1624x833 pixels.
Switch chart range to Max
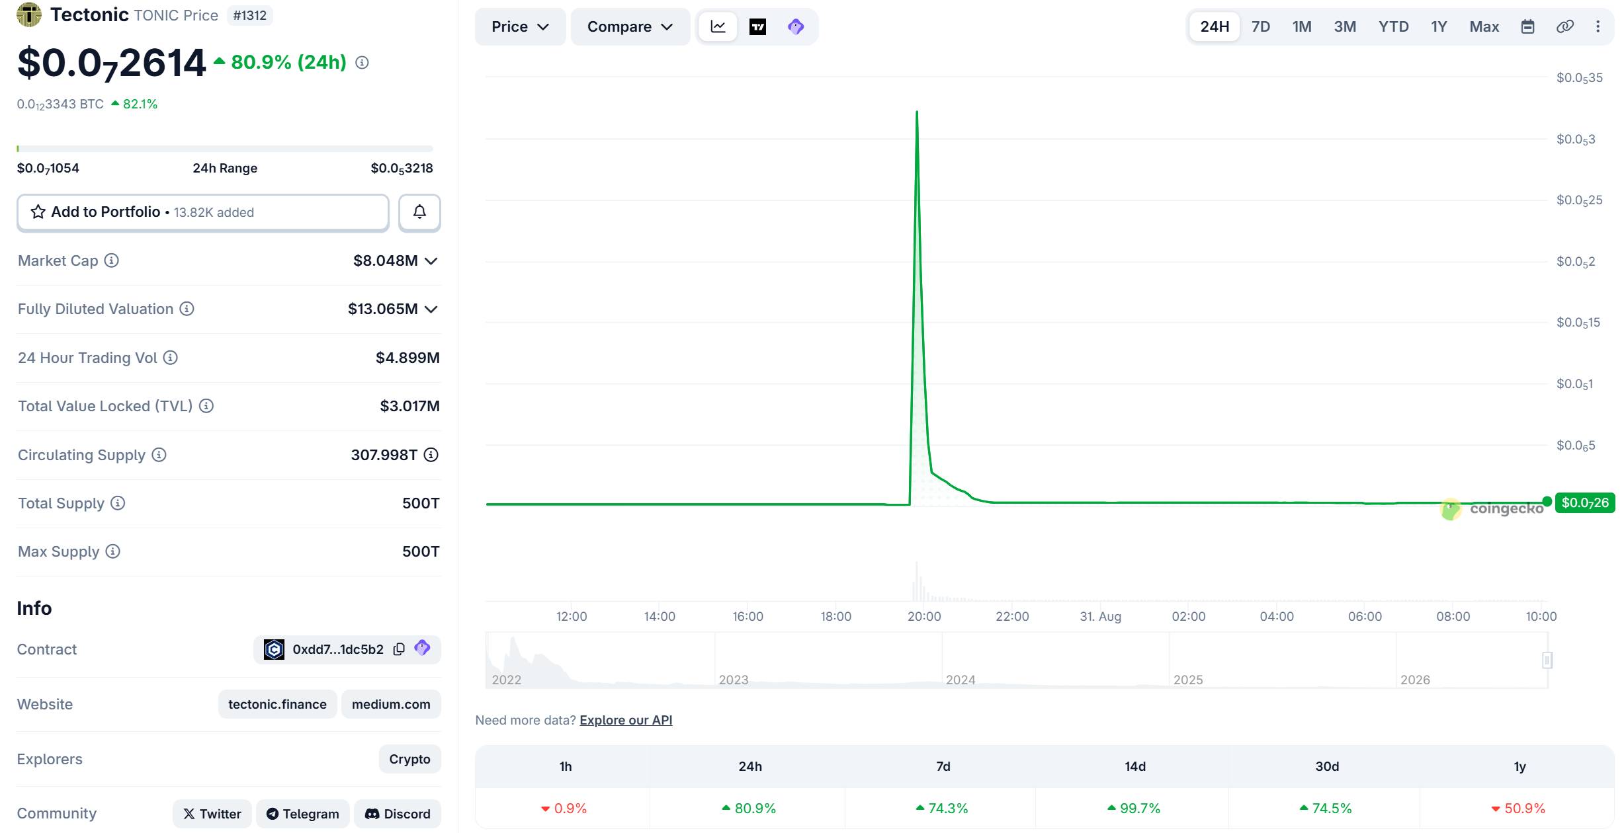pyautogui.click(x=1484, y=26)
